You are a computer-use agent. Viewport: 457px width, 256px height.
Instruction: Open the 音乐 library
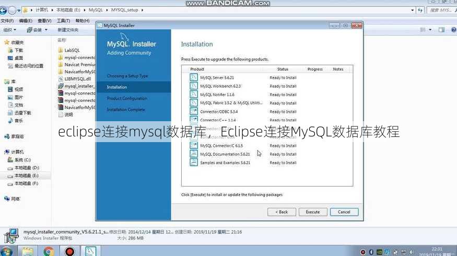pos(16,120)
